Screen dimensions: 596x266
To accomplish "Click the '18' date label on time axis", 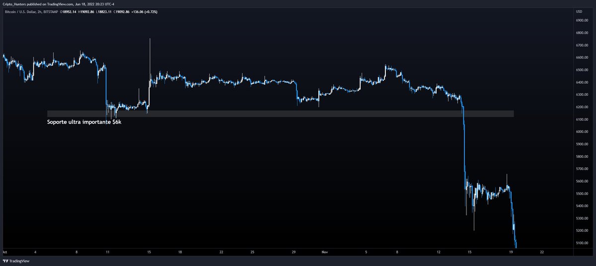I will pyautogui.click(x=180, y=252).
